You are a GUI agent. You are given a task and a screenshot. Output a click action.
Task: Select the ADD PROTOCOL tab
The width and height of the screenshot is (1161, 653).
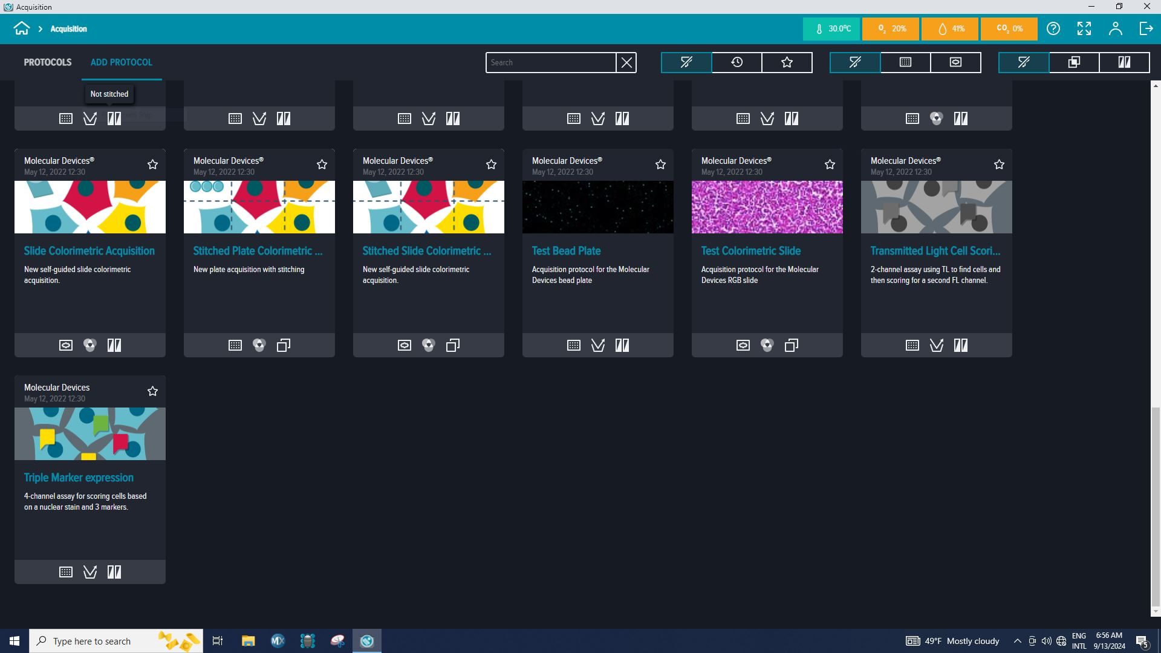[122, 62]
